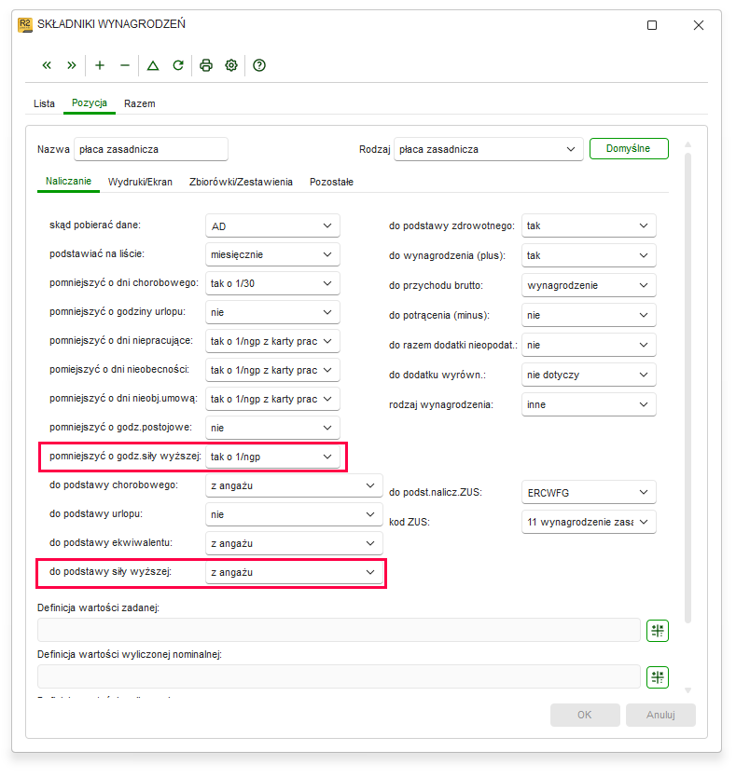
Task: Click the R2 application icon in title bar
Action: coord(25,24)
